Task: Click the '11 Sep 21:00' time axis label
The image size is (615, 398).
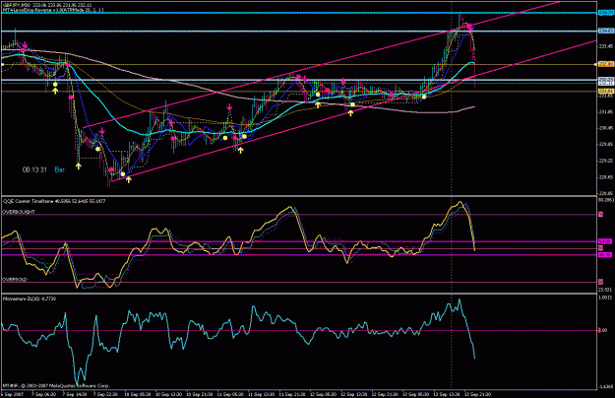Action: coord(292,394)
